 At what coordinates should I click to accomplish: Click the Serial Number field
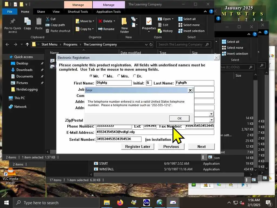coord(118,139)
